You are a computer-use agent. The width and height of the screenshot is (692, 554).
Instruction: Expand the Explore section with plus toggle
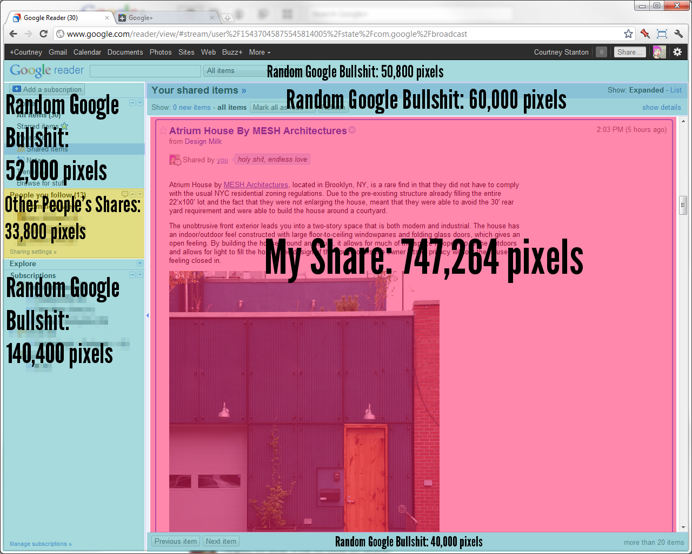[x=140, y=263]
